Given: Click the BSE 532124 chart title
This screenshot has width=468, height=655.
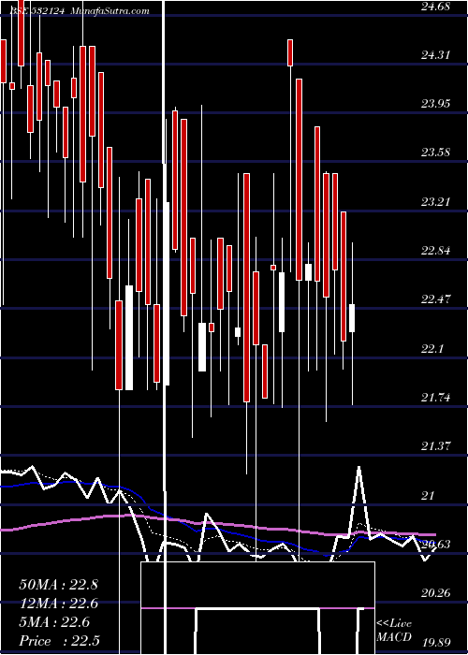Looking at the screenshot, I should click(x=38, y=11).
